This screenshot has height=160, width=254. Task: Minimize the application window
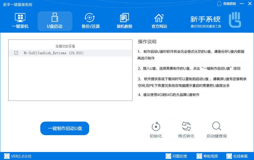[x=242, y=4]
